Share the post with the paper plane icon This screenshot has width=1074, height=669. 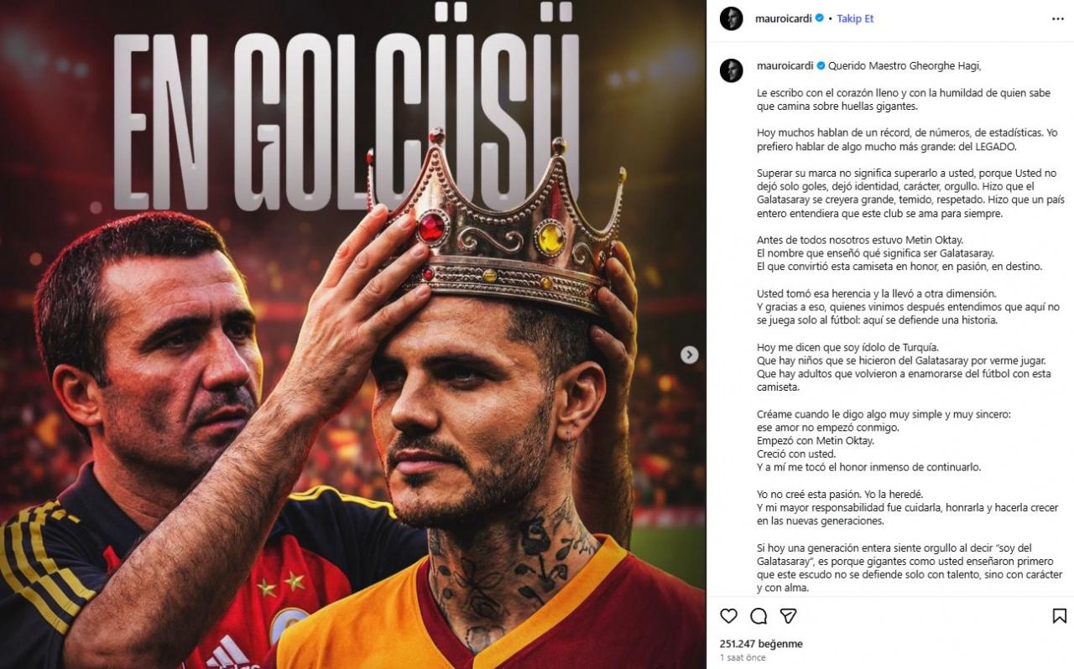tap(788, 616)
